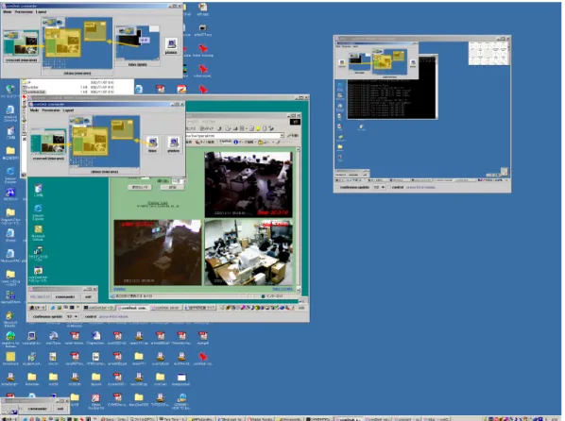Viewport: 565px width, 421px height.
Task: Open the small select box on the green web page
Action: [179, 181]
